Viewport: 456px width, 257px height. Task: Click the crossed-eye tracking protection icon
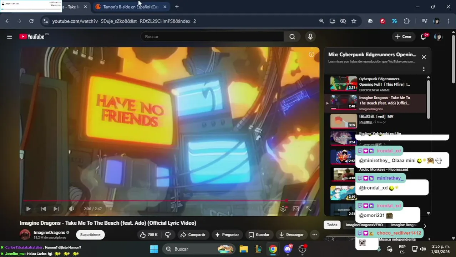(343, 21)
